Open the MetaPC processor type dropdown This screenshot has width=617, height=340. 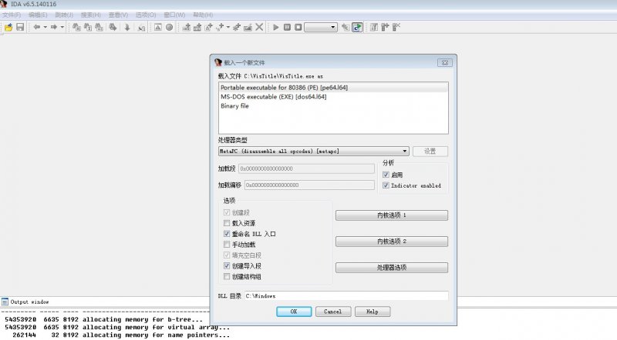[314, 152]
